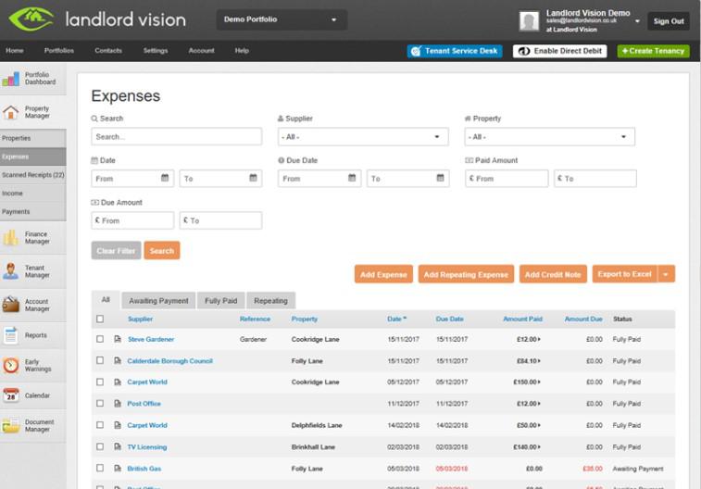The width and height of the screenshot is (701, 489).
Task: Switch to Awaiting Payment tab
Action: [x=158, y=301]
